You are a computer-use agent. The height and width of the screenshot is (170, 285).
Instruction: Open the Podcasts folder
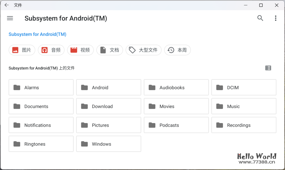click(x=176, y=125)
